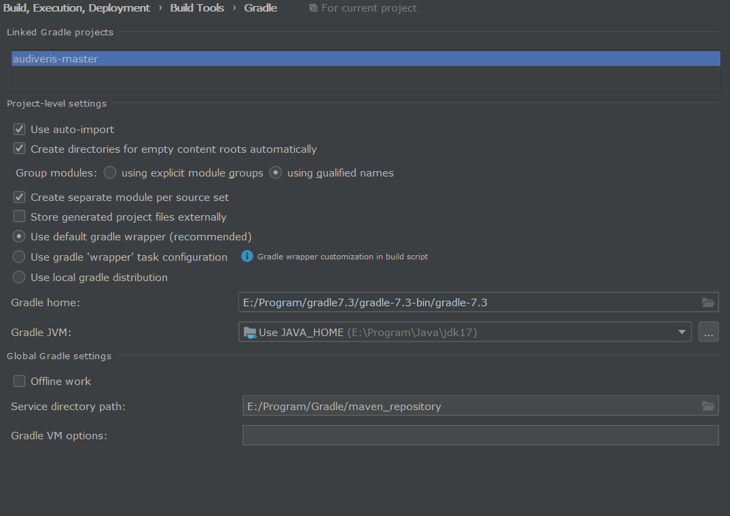The height and width of the screenshot is (516, 730).
Task: Click the folder icon in Service directory path field
Action: point(708,406)
